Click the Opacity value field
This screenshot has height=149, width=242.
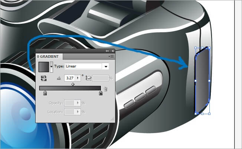[70, 103]
